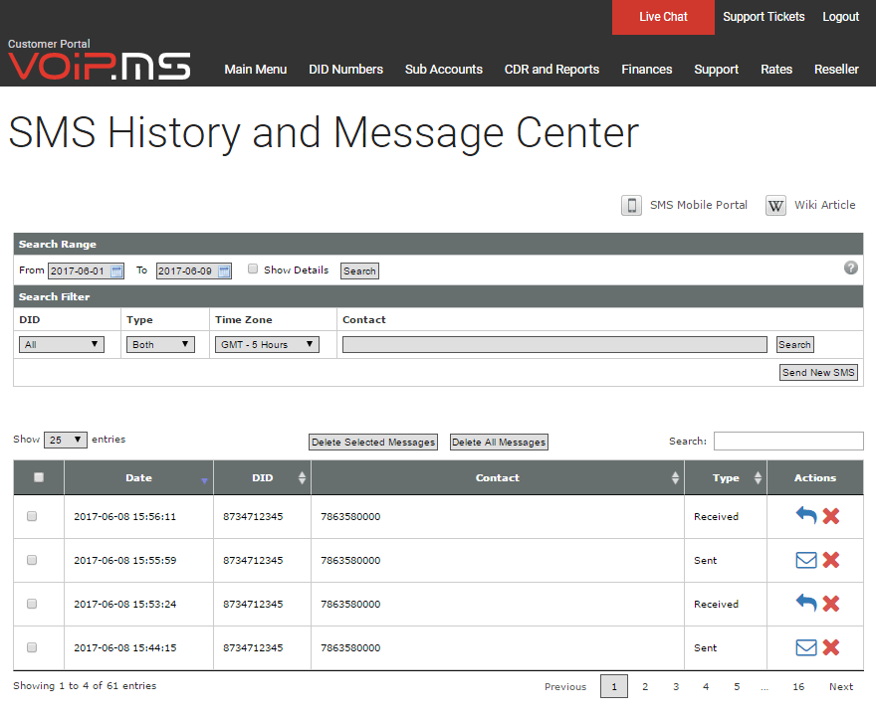Click the Send New SMS button
The height and width of the screenshot is (717, 876).
click(x=818, y=372)
